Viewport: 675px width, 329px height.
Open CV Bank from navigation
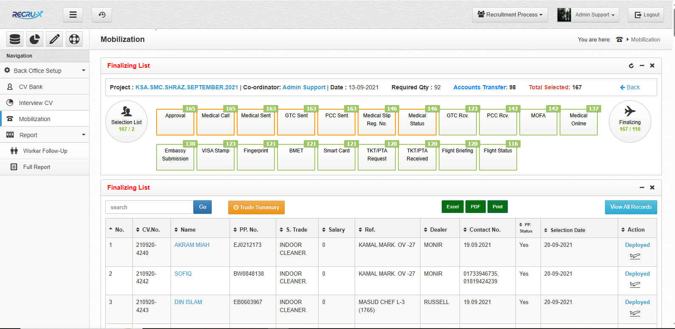pyautogui.click(x=31, y=87)
